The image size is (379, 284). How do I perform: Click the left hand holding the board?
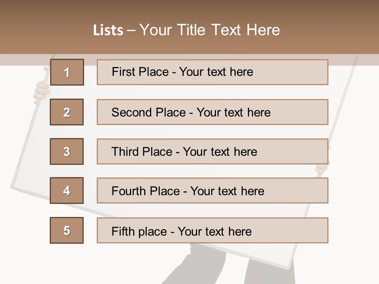pyautogui.click(x=41, y=92)
